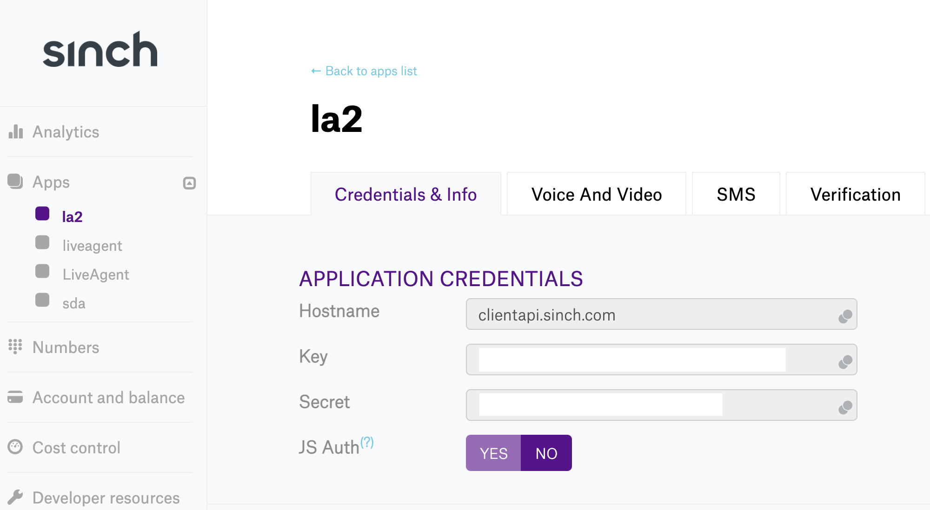
Task: Set JS Auth to NO
Action: coord(546,453)
